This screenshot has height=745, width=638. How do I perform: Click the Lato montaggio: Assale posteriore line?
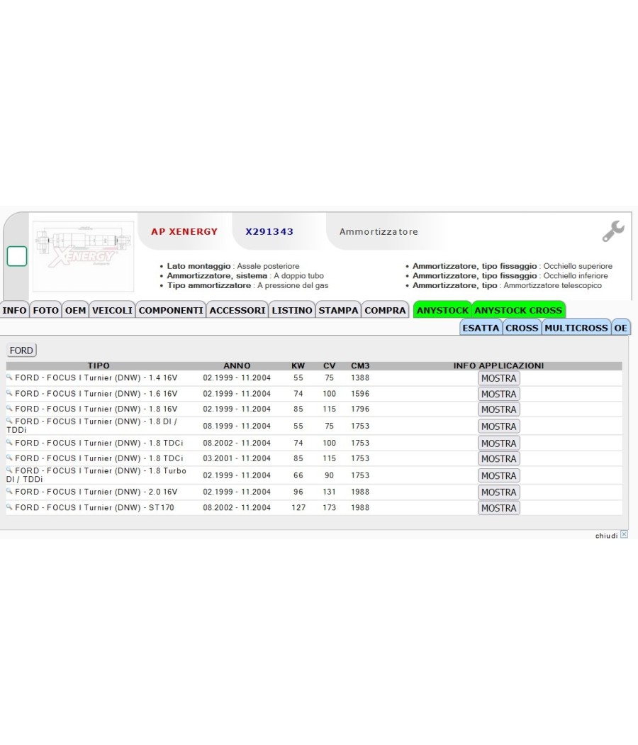(233, 266)
